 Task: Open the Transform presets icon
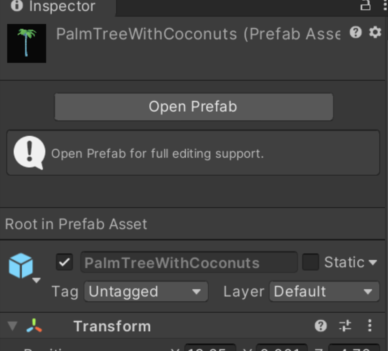[x=346, y=326]
